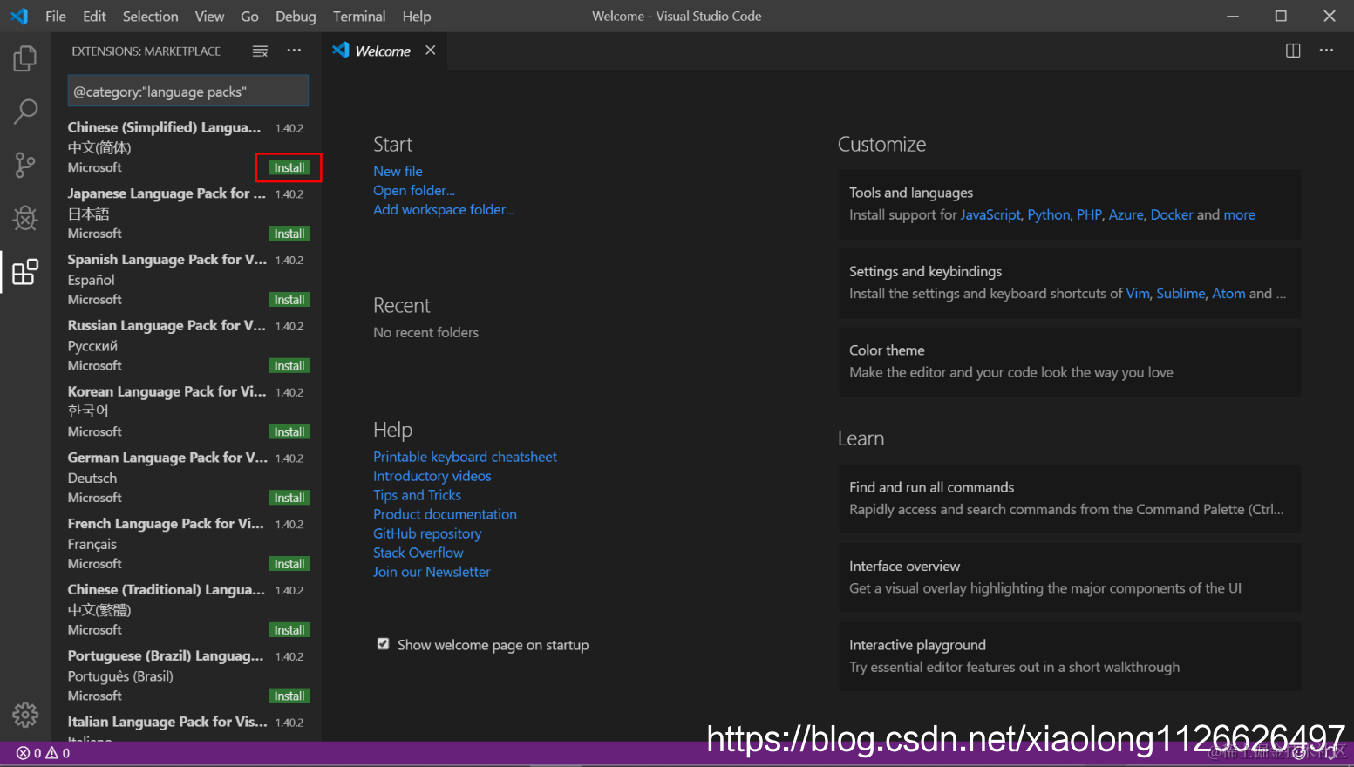The height and width of the screenshot is (767, 1354).
Task: Click the Extensions icon in activity bar
Action: [x=25, y=272]
